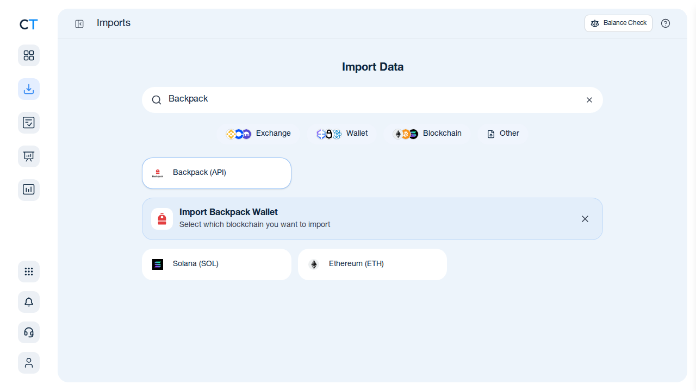
Task: Open the bar chart reports icon
Action: point(29,190)
